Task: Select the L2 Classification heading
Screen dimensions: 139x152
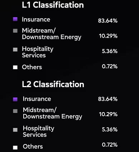Action: (x=53, y=84)
